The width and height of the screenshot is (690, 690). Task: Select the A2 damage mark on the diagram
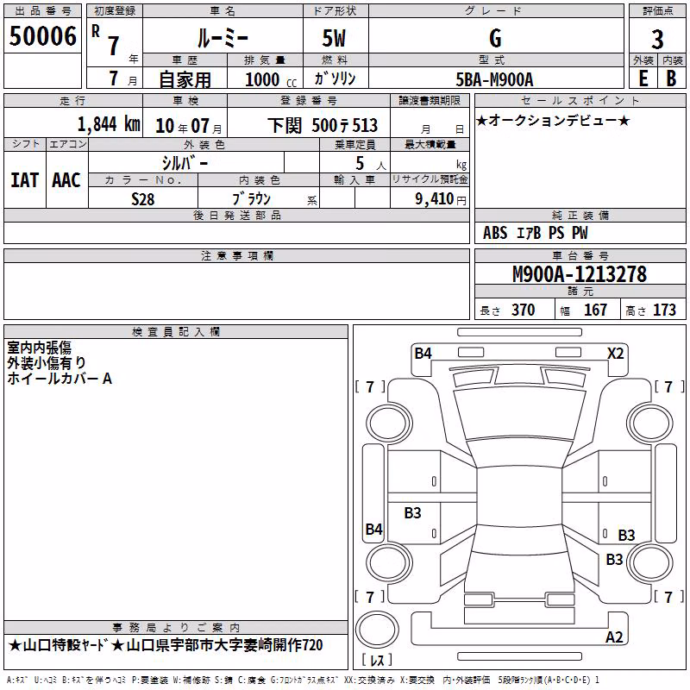(x=614, y=637)
